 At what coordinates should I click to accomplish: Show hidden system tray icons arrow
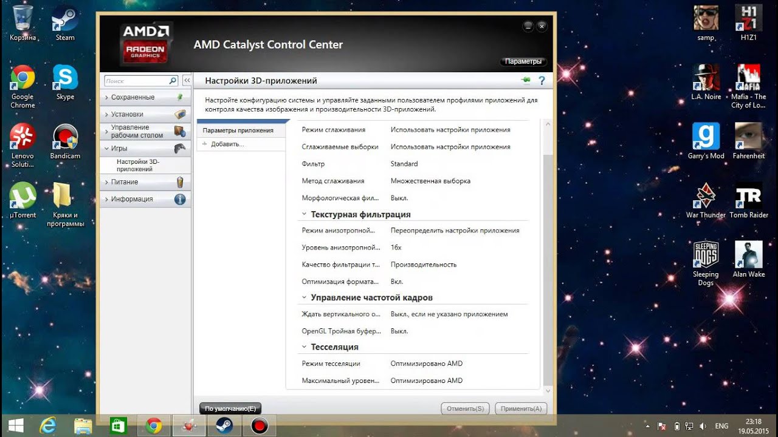click(647, 426)
